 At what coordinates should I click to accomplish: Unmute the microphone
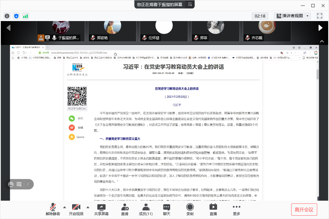53,209
